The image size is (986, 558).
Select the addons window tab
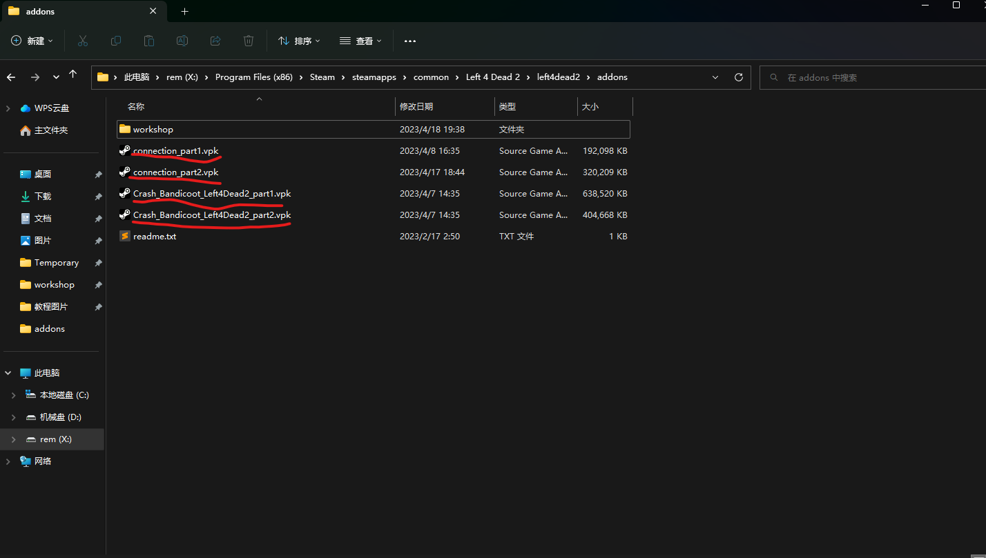(83, 12)
